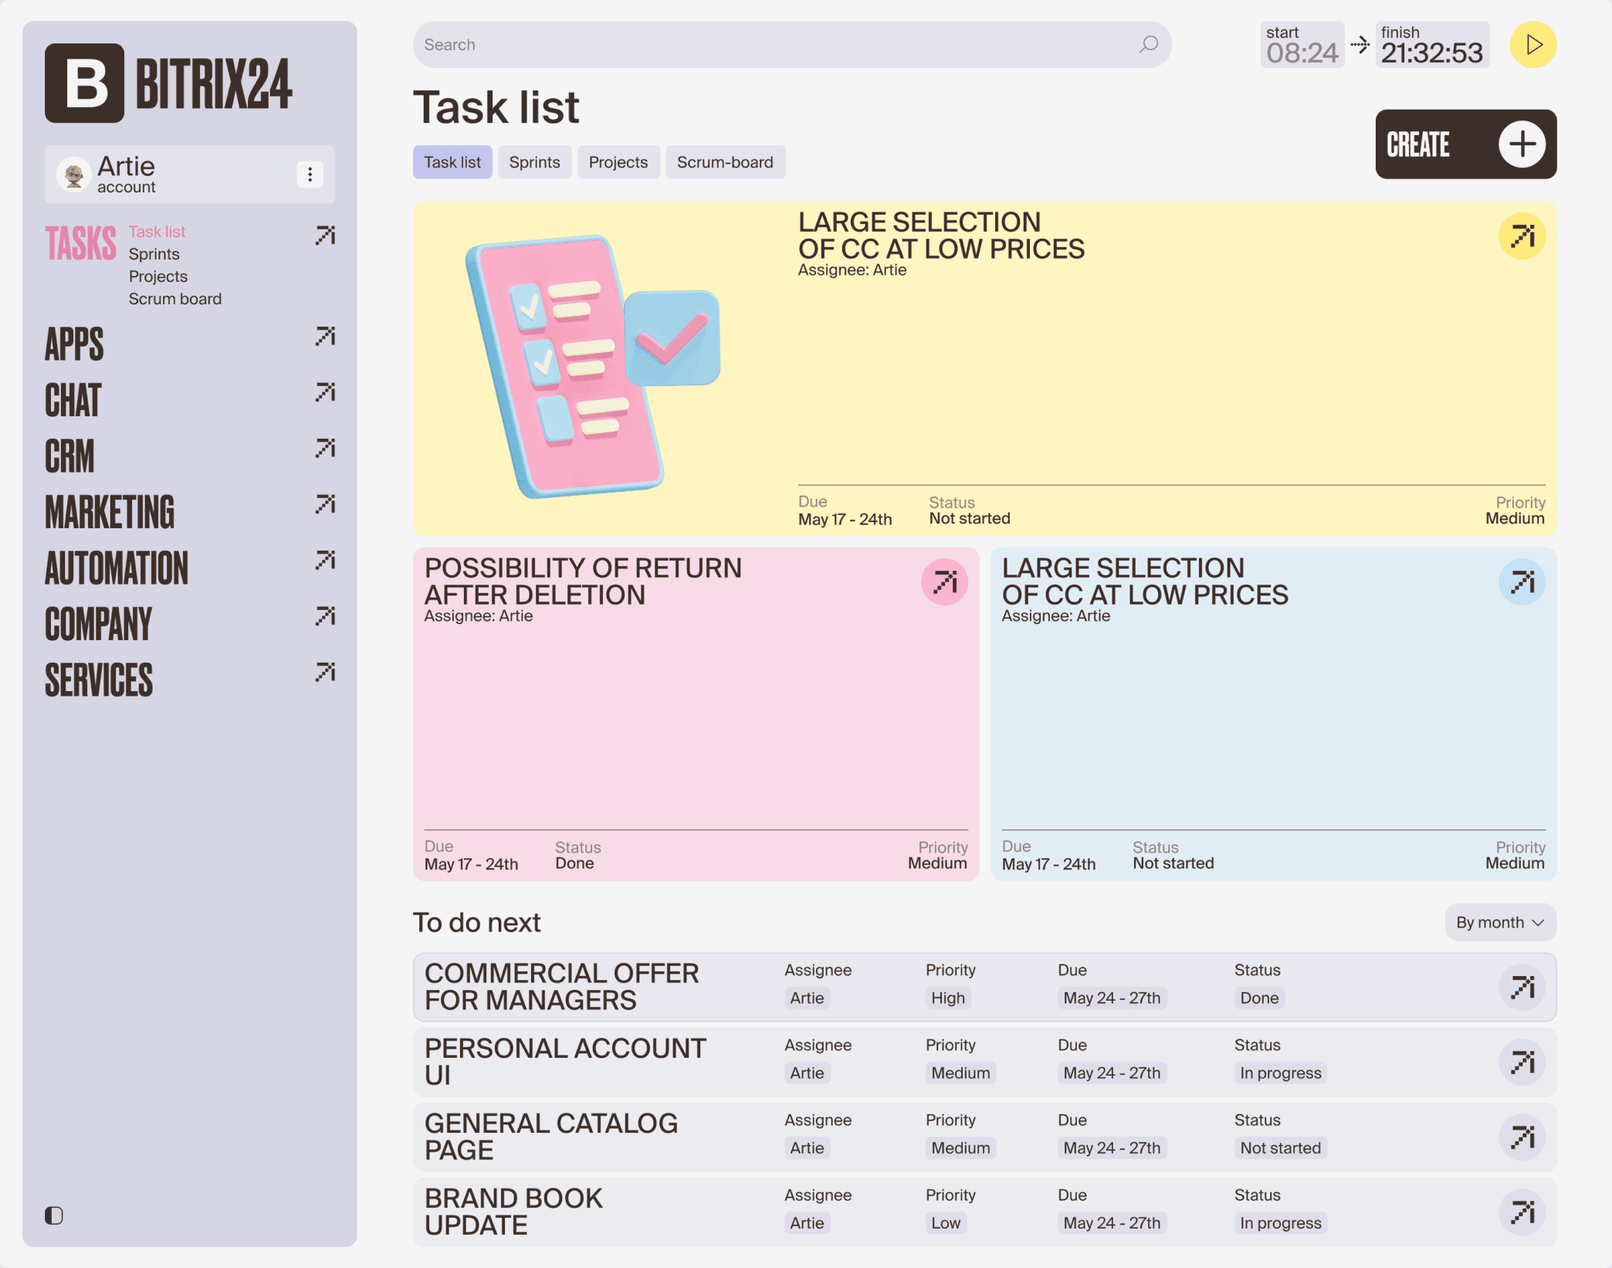Click the High priority tag
1612x1268 pixels.
click(x=947, y=998)
